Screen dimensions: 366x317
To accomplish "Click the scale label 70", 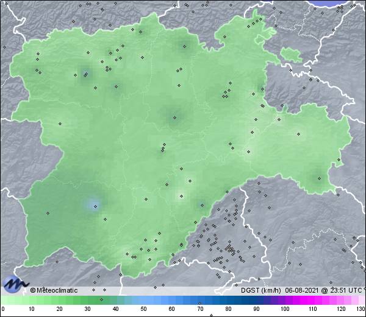I will [200, 309].
